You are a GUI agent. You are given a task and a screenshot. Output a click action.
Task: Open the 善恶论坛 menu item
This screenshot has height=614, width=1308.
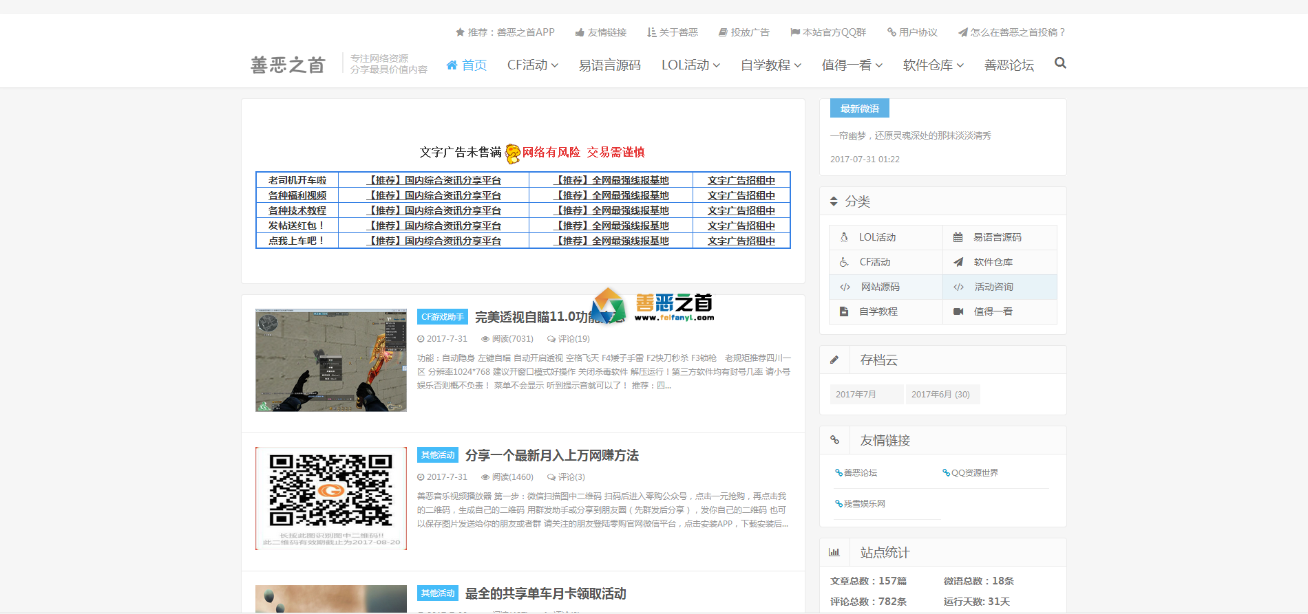1009,65
